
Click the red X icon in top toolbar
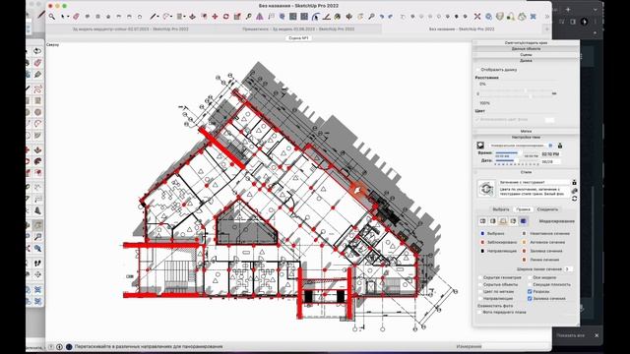pyautogui.click(x=476, y=17)
